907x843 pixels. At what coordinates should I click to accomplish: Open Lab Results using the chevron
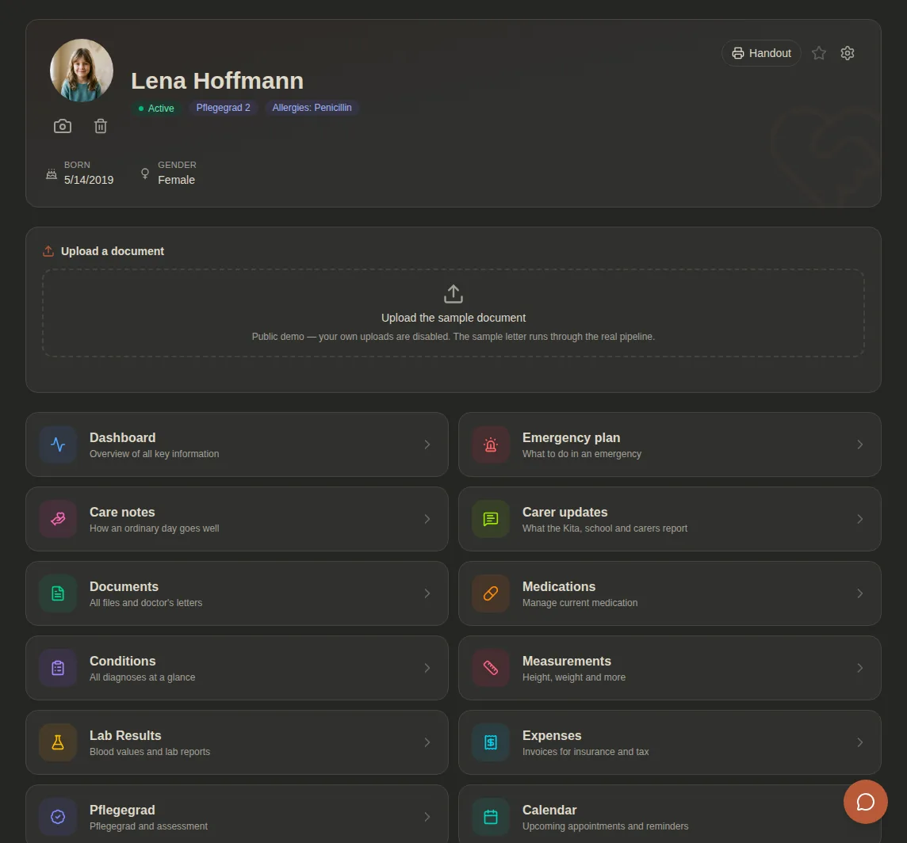tap(427, 743)
